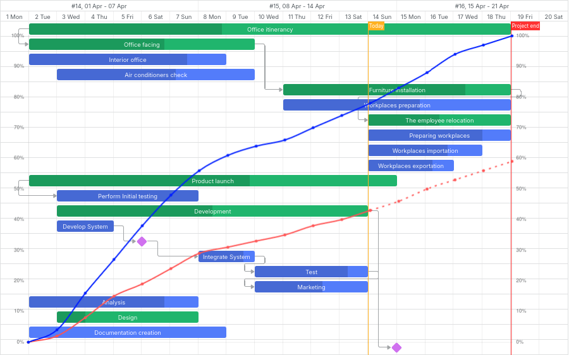The width and height of the screenshot is (569, 355).
Task: Click the Preparing workplaces task bar
Action: (439, 135)
